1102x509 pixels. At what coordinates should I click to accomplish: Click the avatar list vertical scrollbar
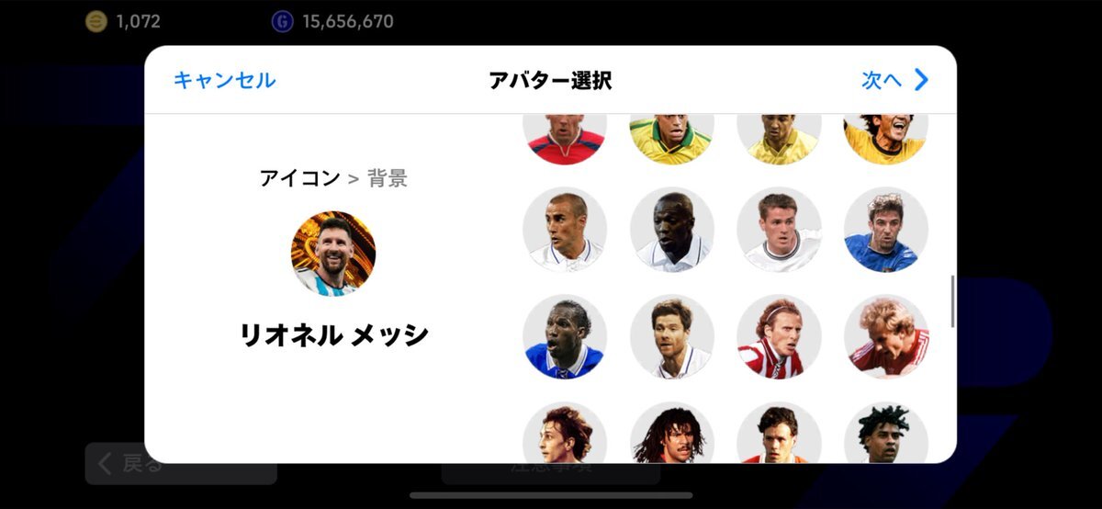(951, 300)
